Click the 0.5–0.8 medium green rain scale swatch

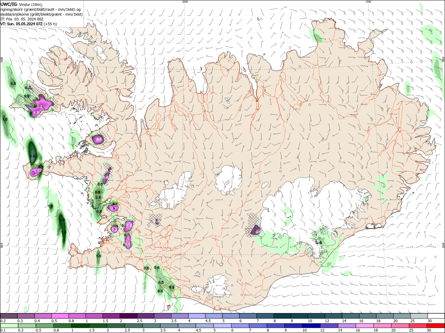(x=44, y=326)
